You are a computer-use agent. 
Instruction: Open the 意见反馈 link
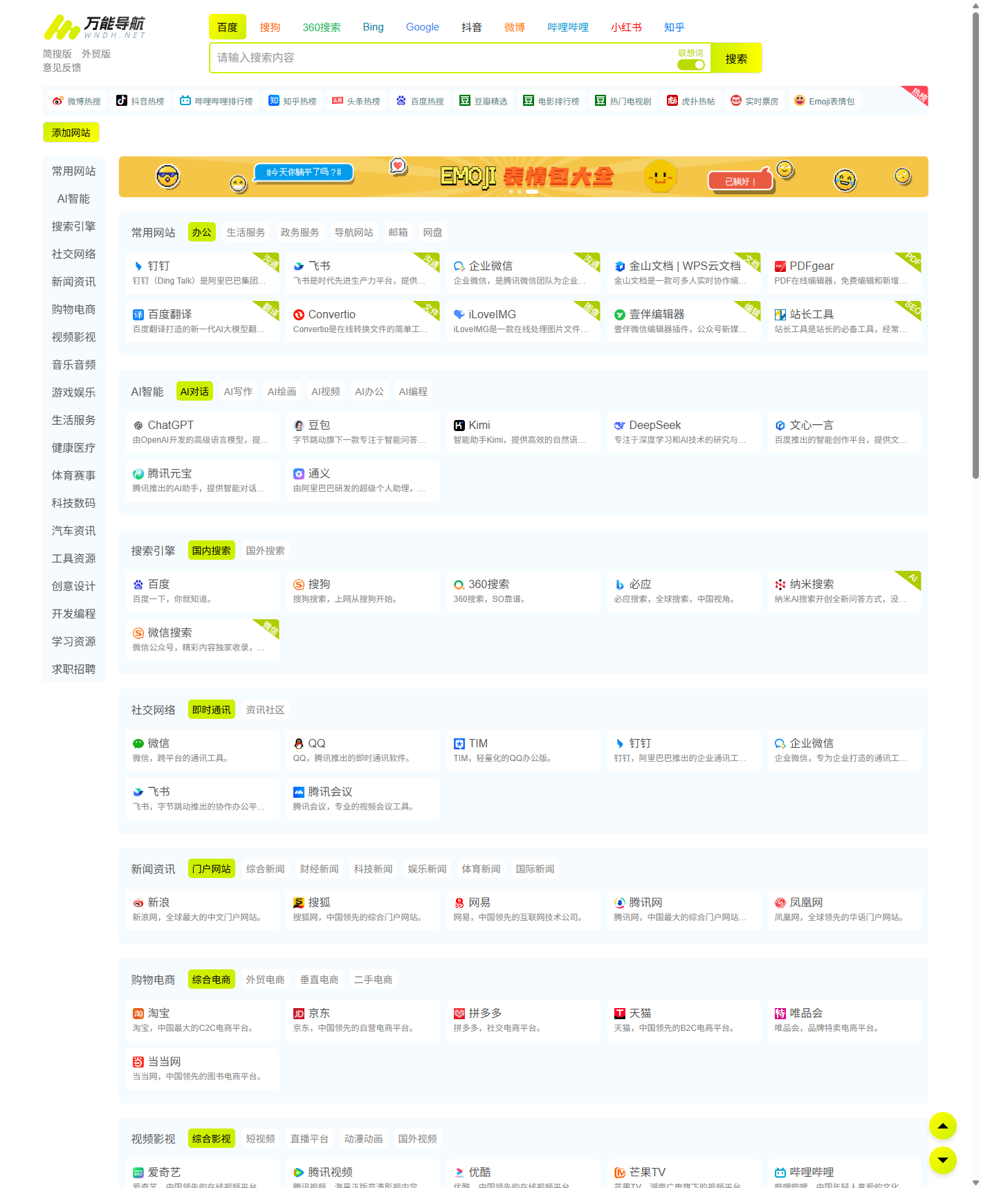(62, 67)
